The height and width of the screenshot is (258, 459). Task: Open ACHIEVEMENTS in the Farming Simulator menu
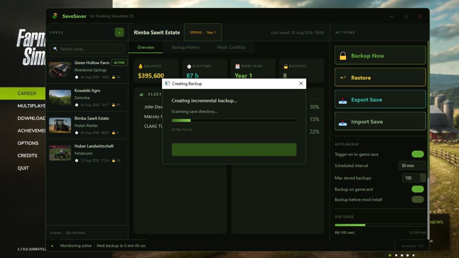tap(32, 131)
